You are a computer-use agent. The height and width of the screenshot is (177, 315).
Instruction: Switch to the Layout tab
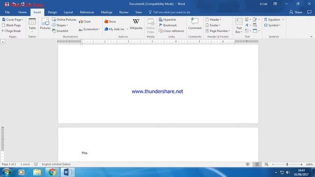[68, 12]
